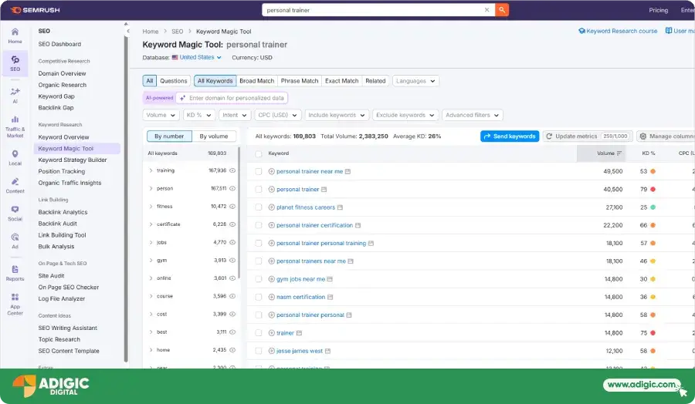Open SERP icon next to 'personal trainer near me'
Image resolution: width=695 pixels, height=404 pixels.
pyautogui.click(x=348, y=171)
